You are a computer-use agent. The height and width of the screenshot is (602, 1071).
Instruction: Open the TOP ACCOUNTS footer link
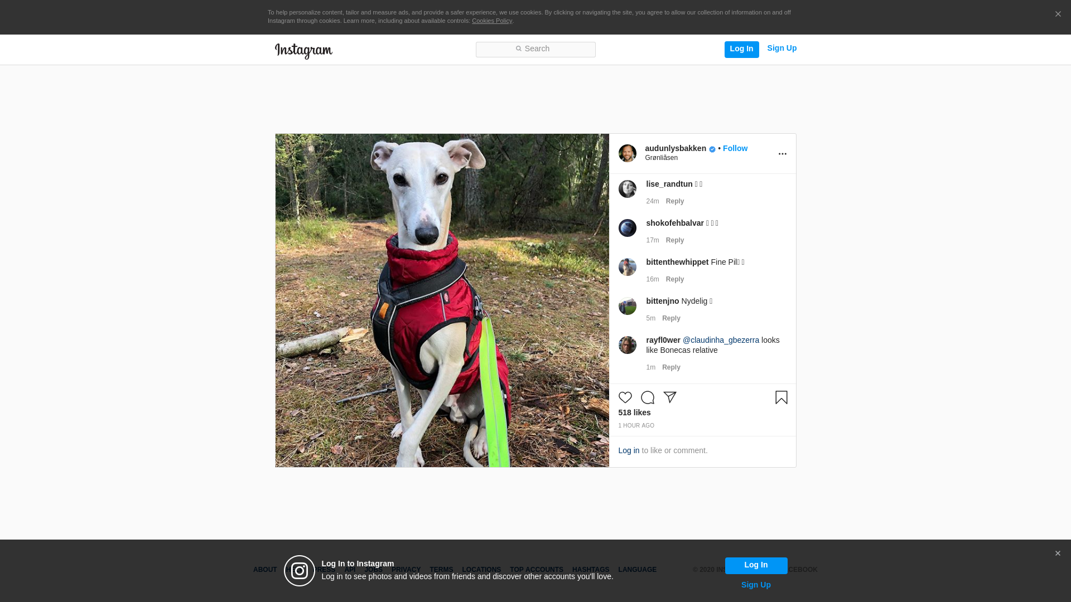tap(537, 570)
